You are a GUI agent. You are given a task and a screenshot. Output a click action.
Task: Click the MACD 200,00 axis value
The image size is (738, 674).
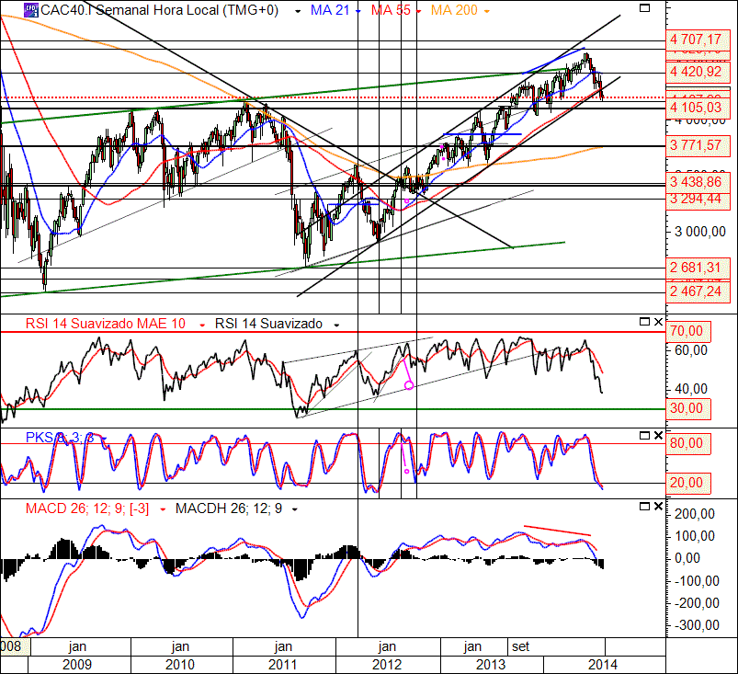[x=695, y=514]
